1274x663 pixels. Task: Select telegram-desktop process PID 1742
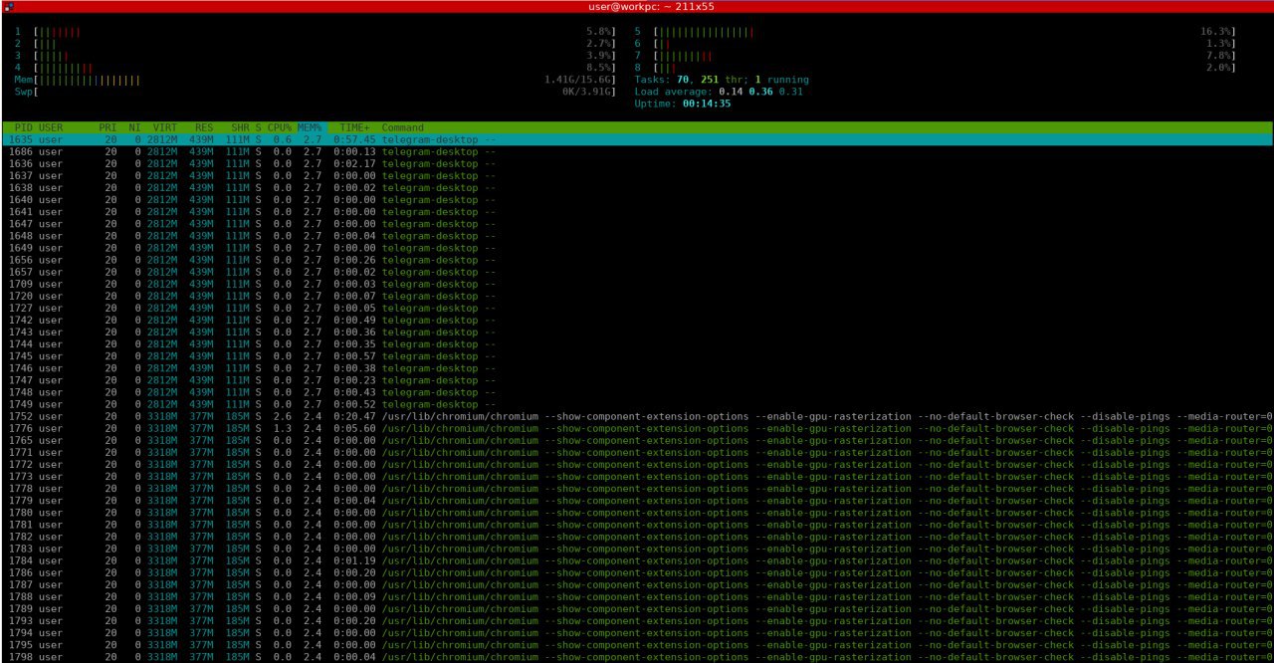[x=637, y=320]
